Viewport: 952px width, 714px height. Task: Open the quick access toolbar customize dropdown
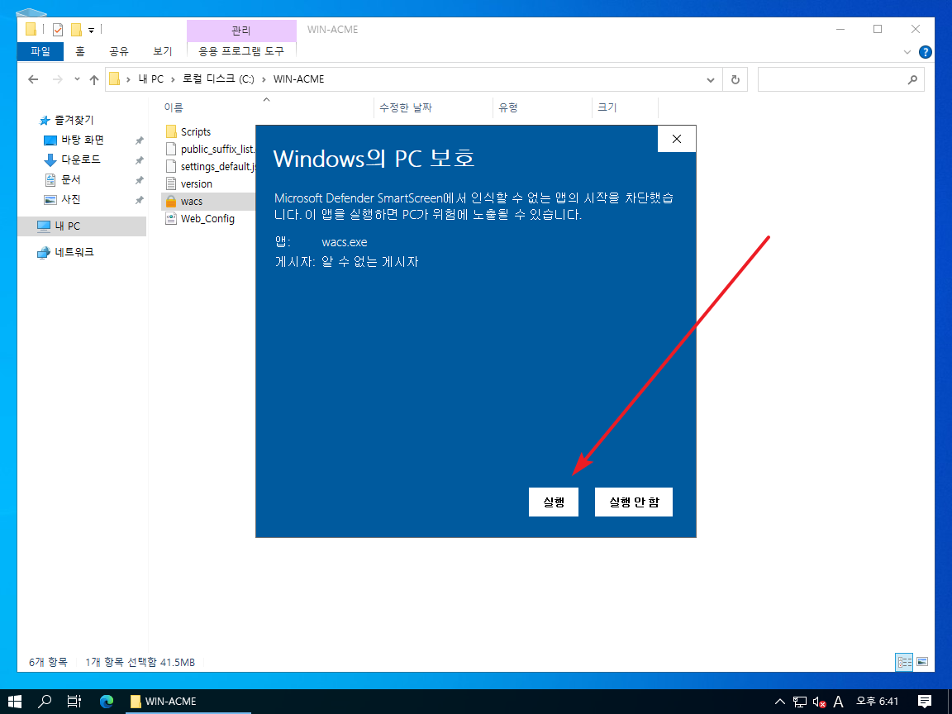tap(91, 30)
